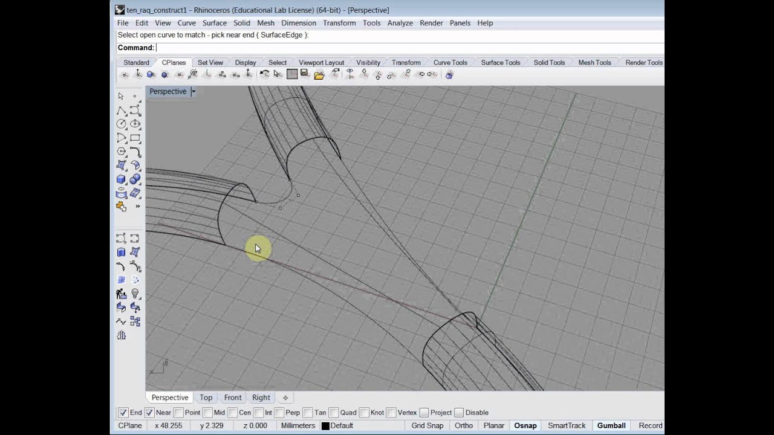The height and width of the screenshot is (435, 774).
Task: Open the Default layer selector in status bar
Action: click(342, 425)
